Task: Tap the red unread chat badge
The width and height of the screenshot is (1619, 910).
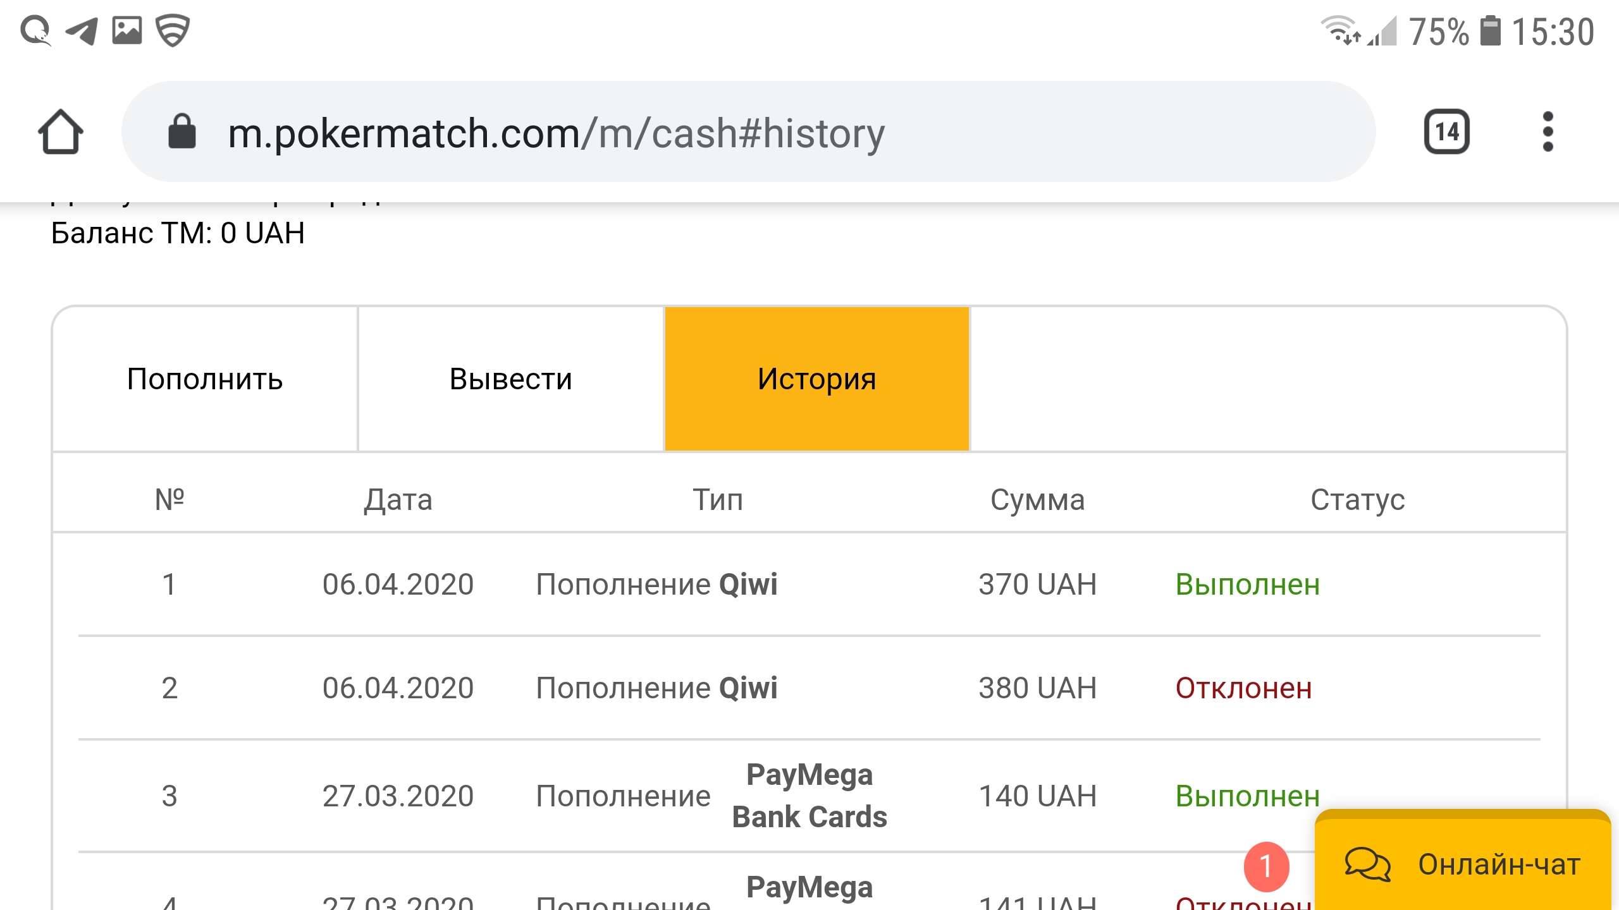Action: click(x=1266, y=866)
